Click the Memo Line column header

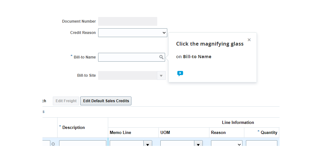[120, 132]
